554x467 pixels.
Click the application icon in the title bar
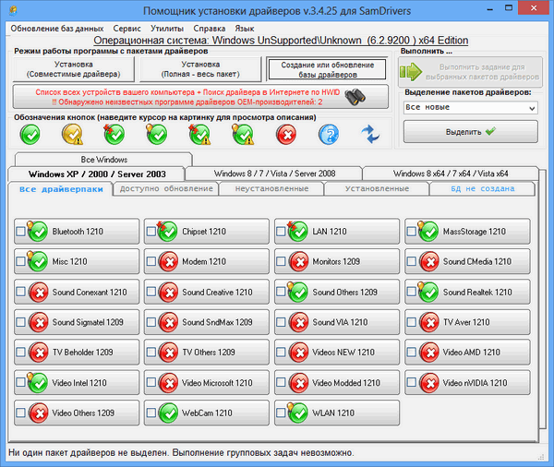coord(14,10)
